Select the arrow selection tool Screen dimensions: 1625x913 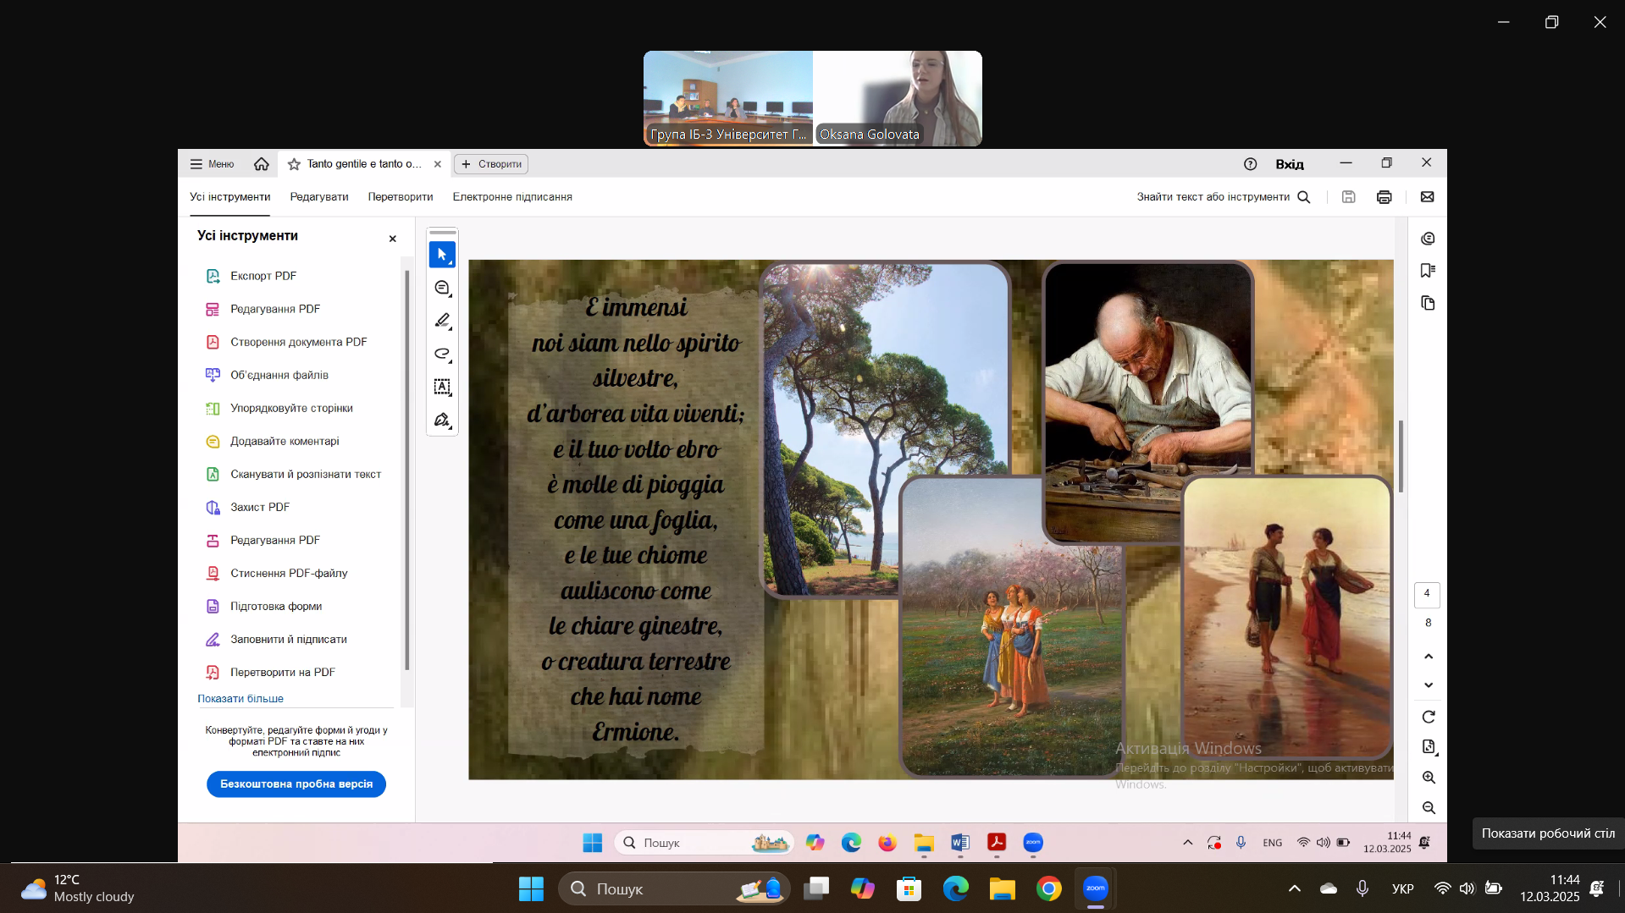point(442,255)
